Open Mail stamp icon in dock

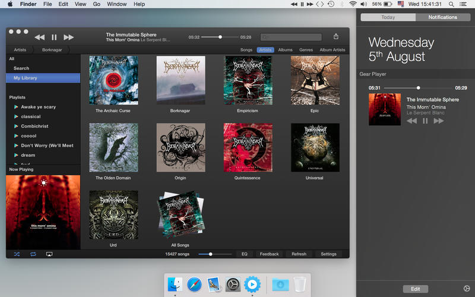tap(214, 285)
